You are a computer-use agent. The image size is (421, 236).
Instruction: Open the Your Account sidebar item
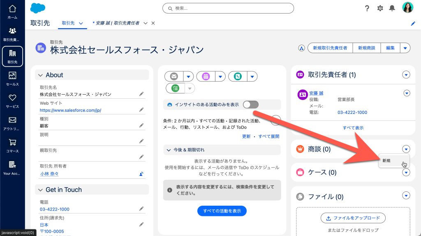click(12, 168)
